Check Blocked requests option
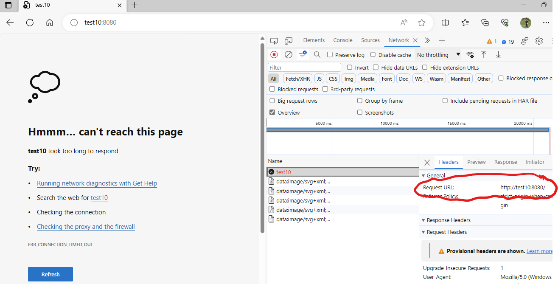 coord(272,89)
